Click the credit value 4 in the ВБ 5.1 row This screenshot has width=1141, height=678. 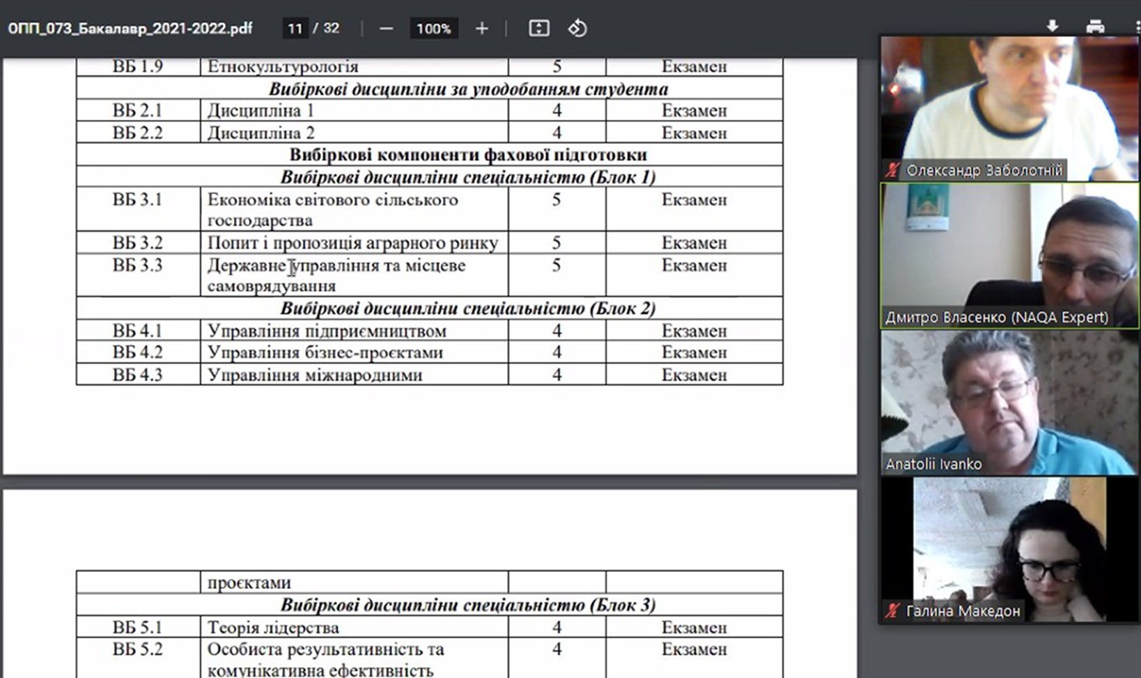557,628
